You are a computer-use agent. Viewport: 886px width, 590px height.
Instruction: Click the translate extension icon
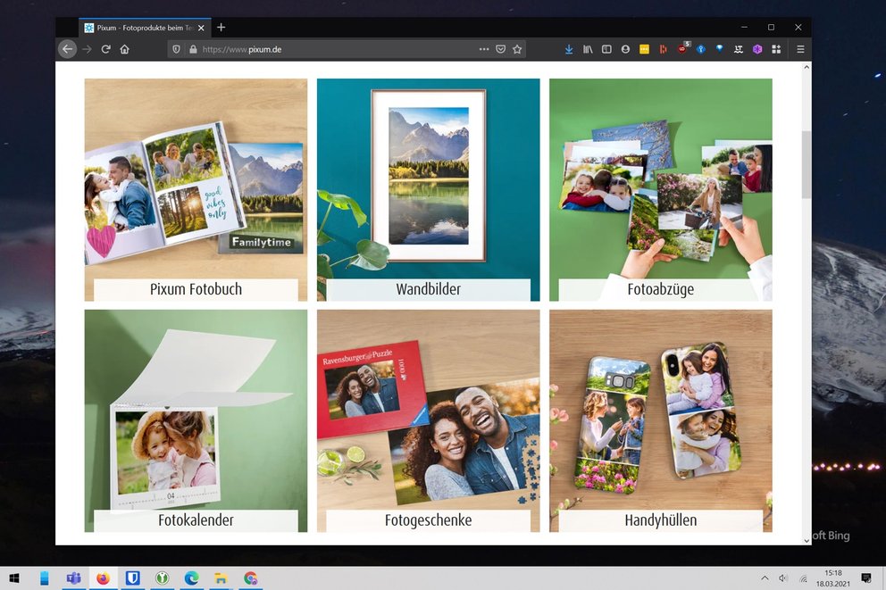[x=739, y=49]
